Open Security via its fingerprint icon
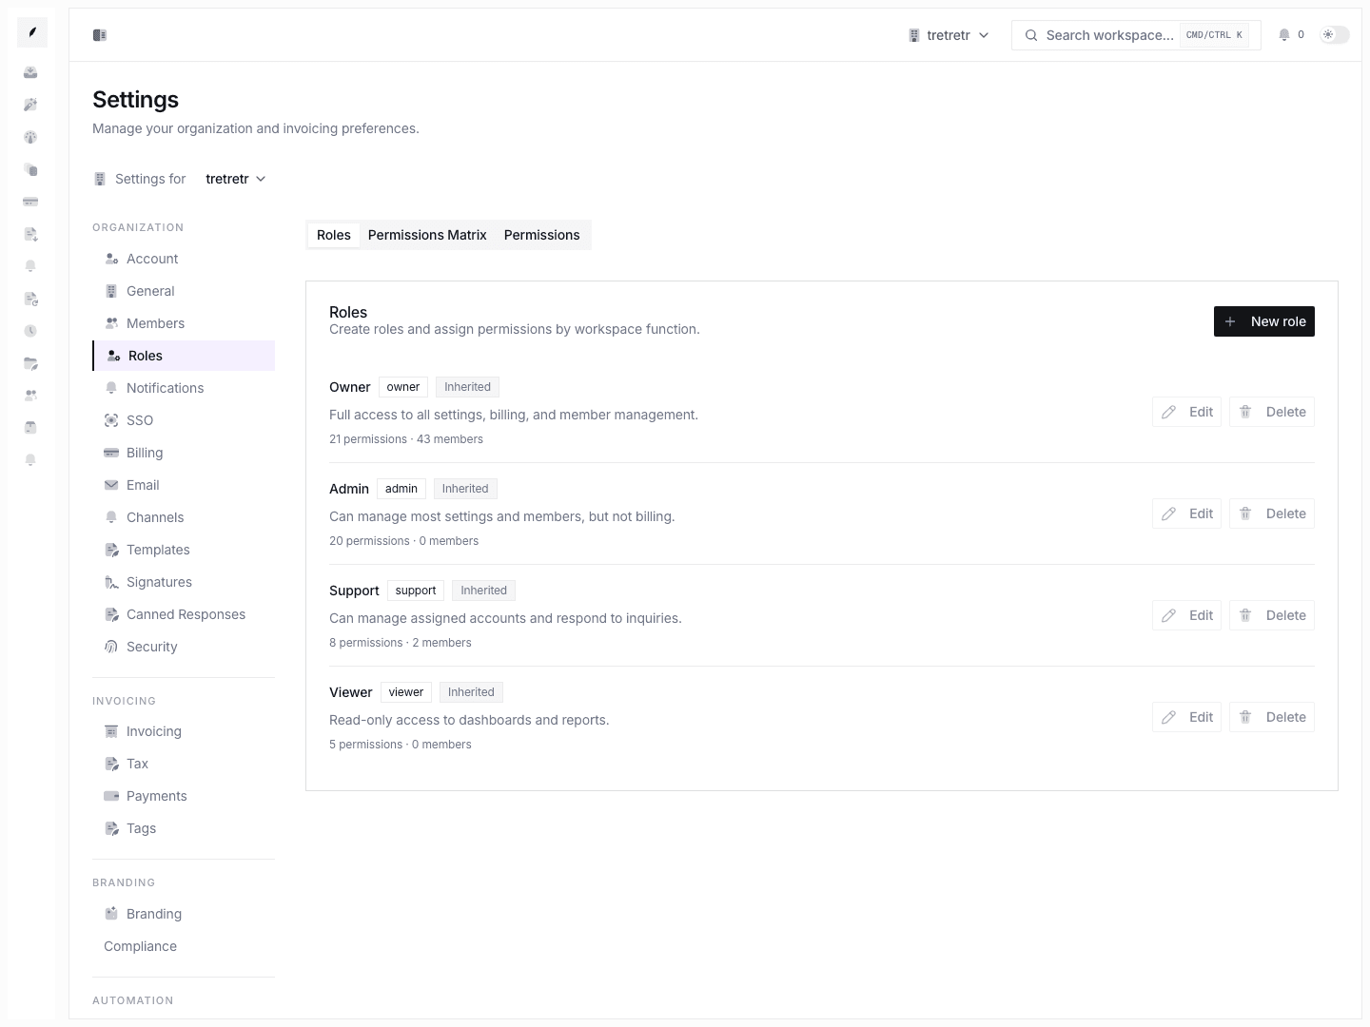 pyautogui.click(x=111, y=647)
